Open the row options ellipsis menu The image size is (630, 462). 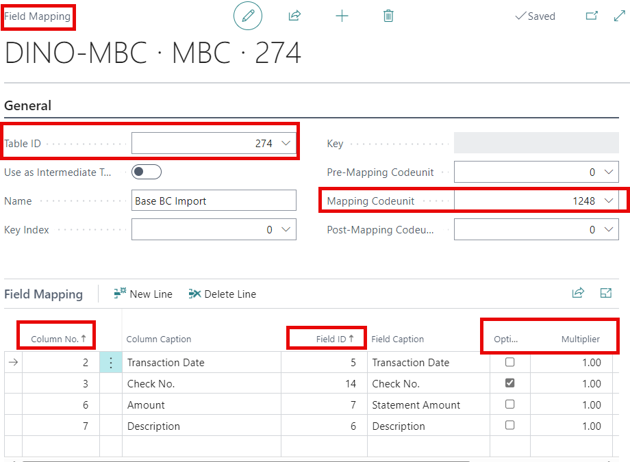(x=110, y=362)
